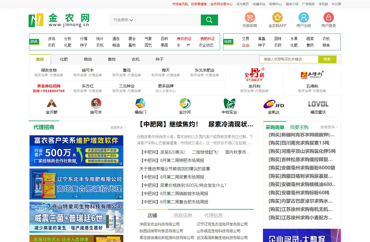The height and width of the screenshot is (242, 370).
Task: Open the 【中肥网】继续焦灼 headline article
Action: [195, 124]
